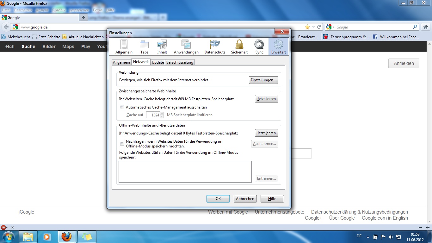The image size is (432, 243).
Task: Open the Fernsehprogramm bookmark
Action: [x=346, y=37]
